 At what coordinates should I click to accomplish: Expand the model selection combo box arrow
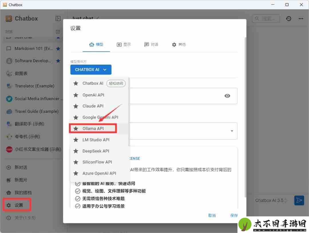[232, 131]
